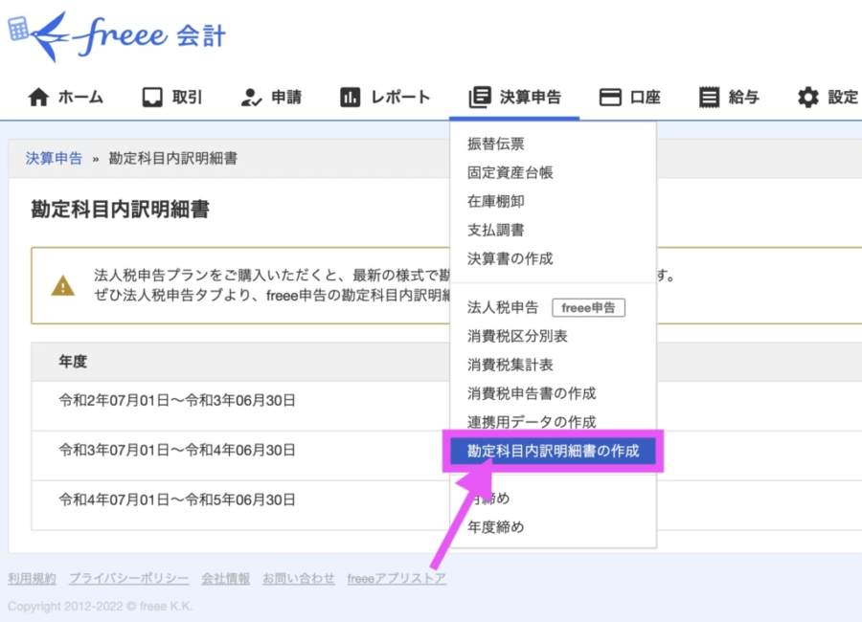
Task: Select 振替伝票 from the dropdown menu
Action: click(495, 144)
